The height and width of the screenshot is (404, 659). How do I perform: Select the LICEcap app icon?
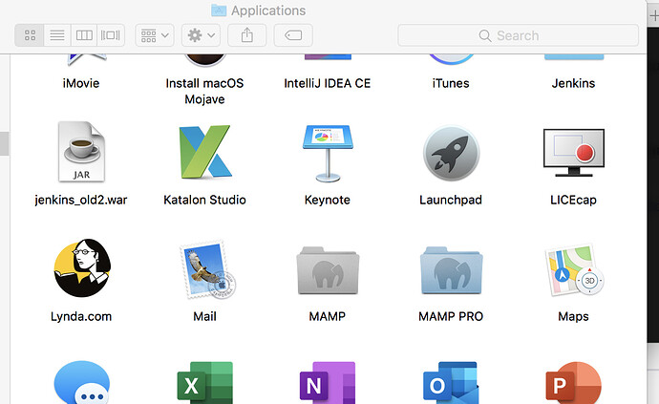(574, 153)
